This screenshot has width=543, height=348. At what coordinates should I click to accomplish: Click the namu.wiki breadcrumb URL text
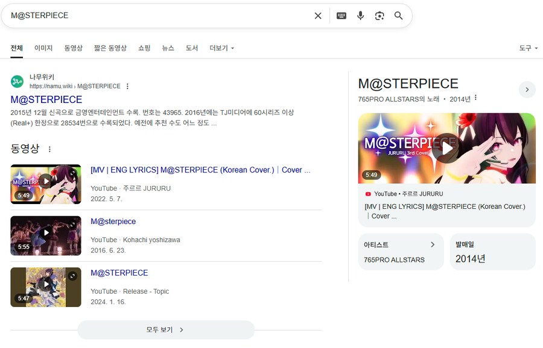(75, 86)
